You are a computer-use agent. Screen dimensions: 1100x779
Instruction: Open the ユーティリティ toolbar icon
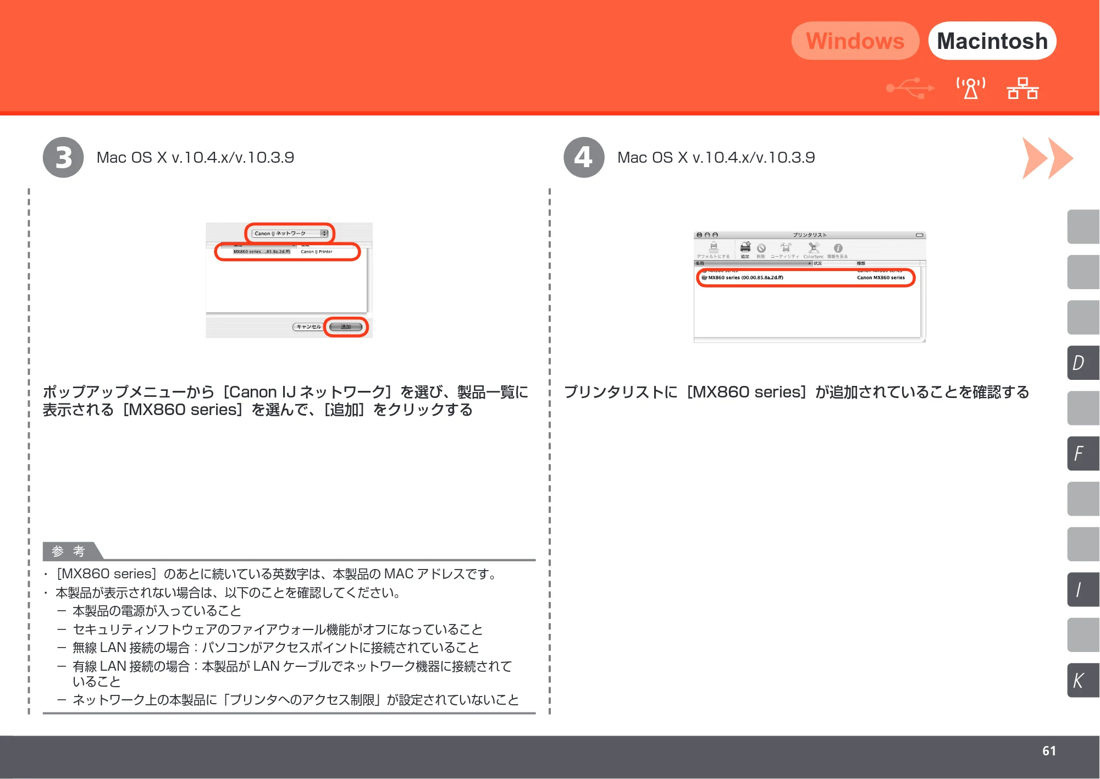786,251
